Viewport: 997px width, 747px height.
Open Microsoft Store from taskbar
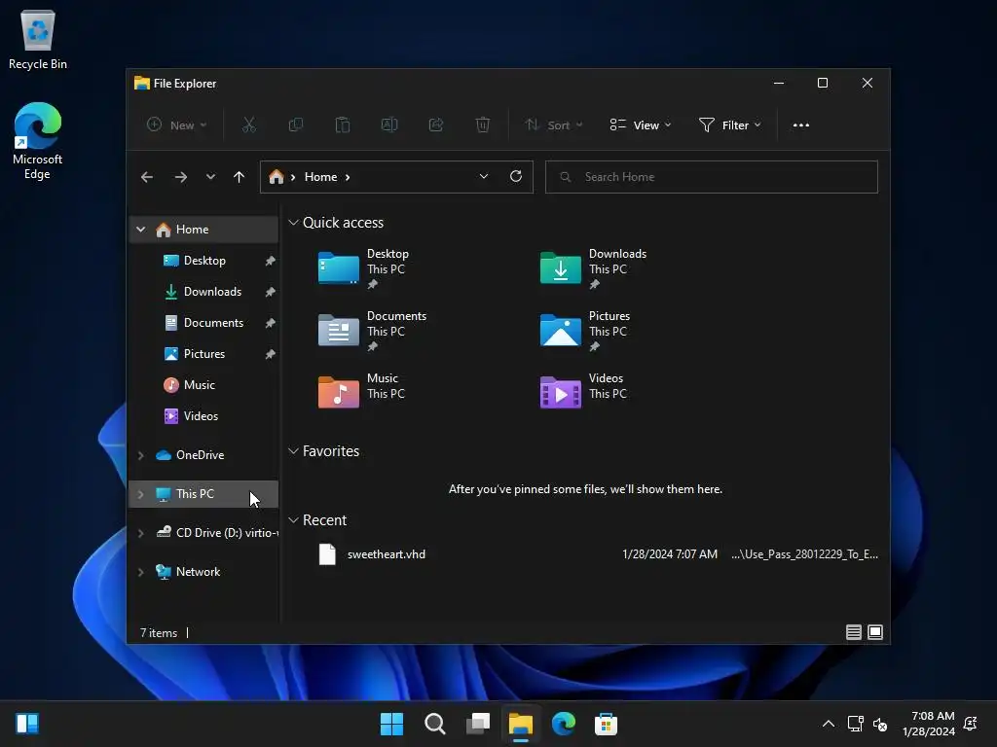tap(606, 724)
